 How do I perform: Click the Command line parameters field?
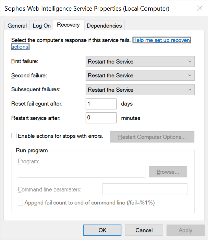145,189
